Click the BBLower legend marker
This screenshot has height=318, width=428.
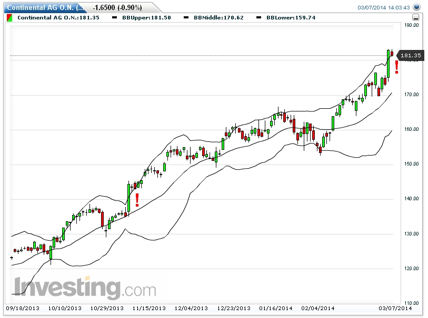click(x=259, y=18)
